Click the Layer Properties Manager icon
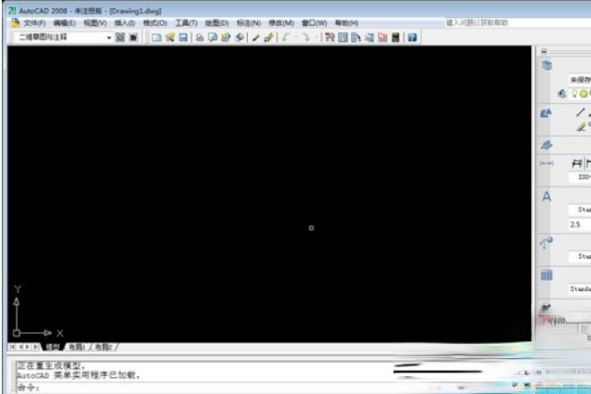Image resolution: width=591 pixels, height=394 pixels. [562, 93]
